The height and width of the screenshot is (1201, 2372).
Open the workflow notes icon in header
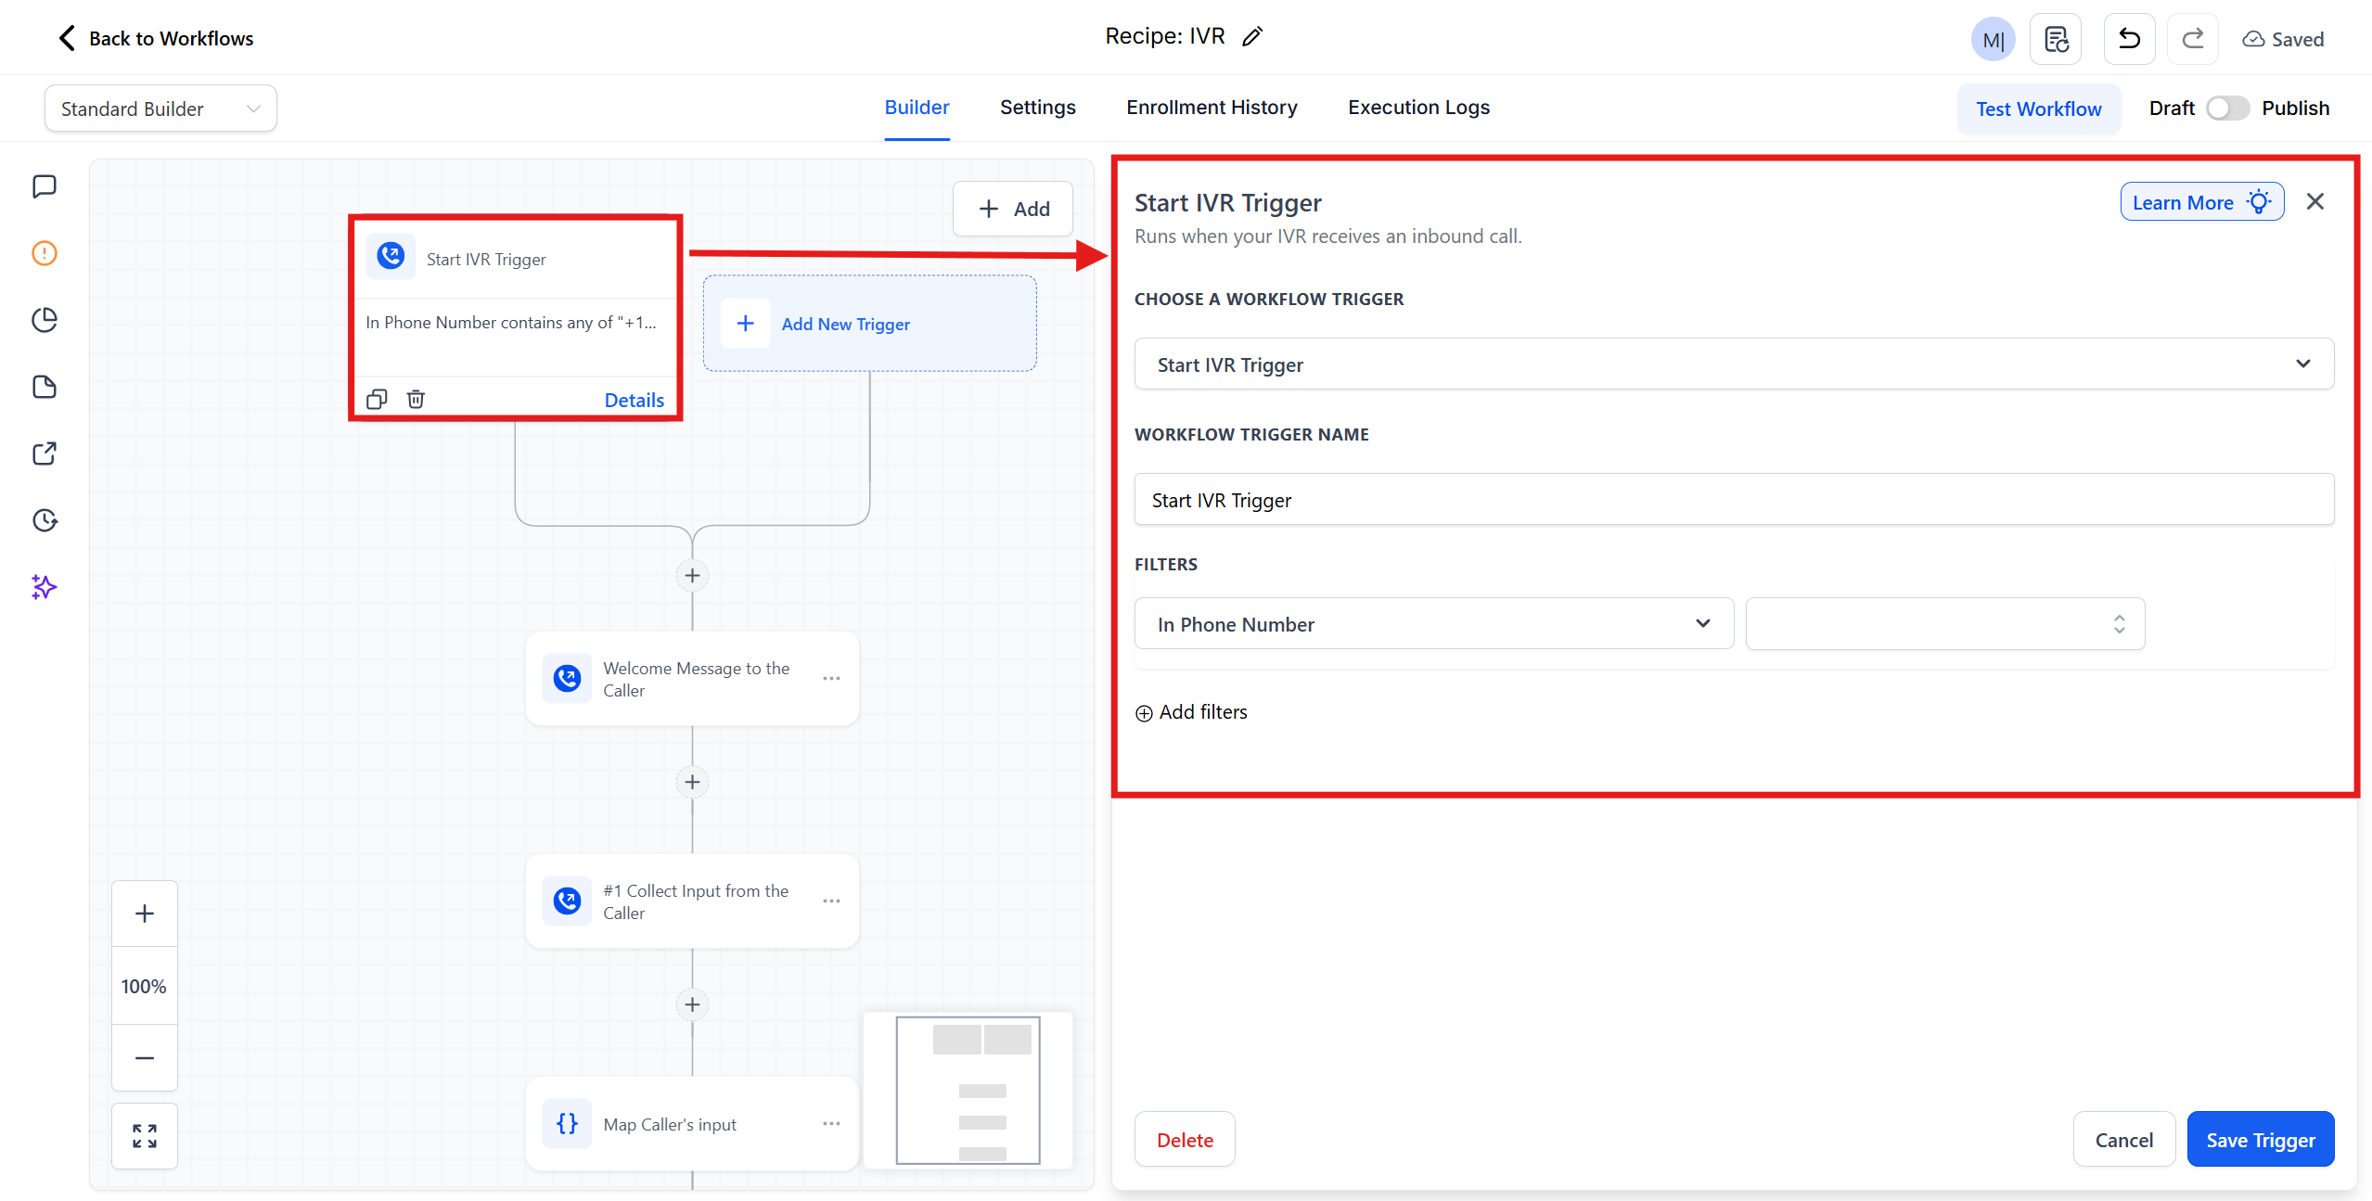click(x=2056, y=39)
